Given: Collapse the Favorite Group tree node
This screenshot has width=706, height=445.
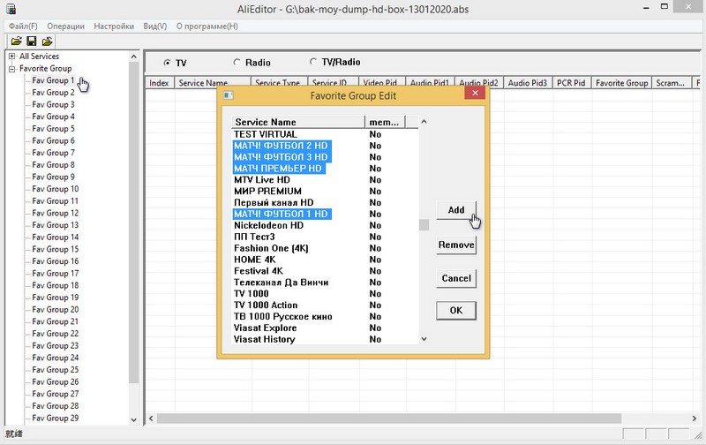Looking at the screenshot, I should [x=11, y=69].
